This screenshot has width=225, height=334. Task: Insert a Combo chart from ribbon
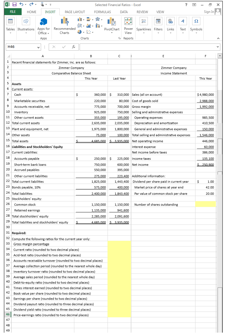98,26
